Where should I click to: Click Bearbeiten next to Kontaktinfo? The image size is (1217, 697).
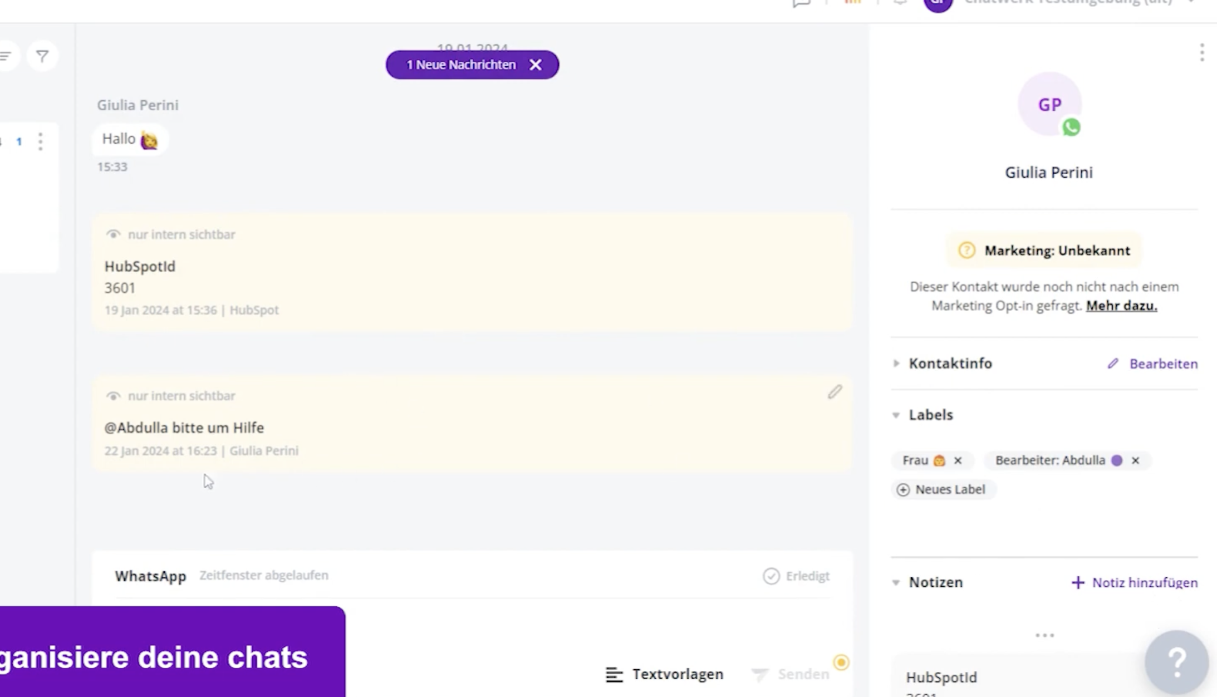[x=1163, y=364]
